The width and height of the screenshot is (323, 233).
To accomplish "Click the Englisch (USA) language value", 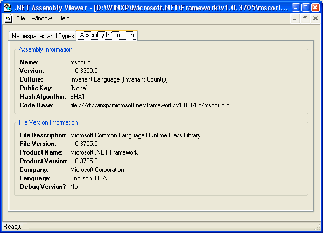I will [x=89, y=178].
